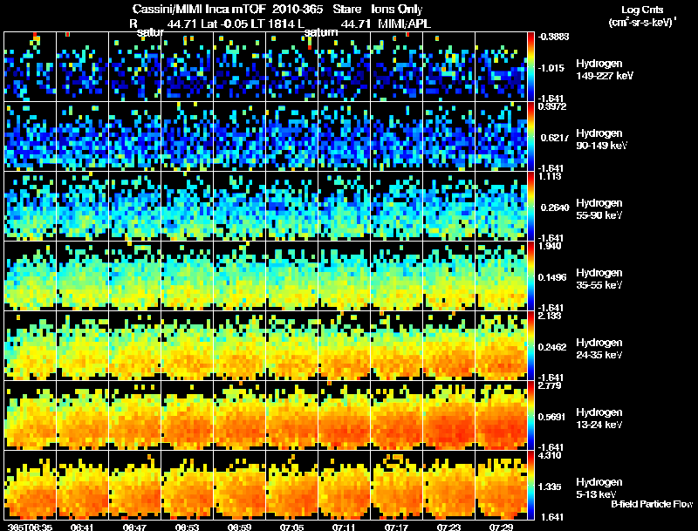Click the '0.5691' color scale value
The width and height of the screenshot is (698, 531).
552,417
